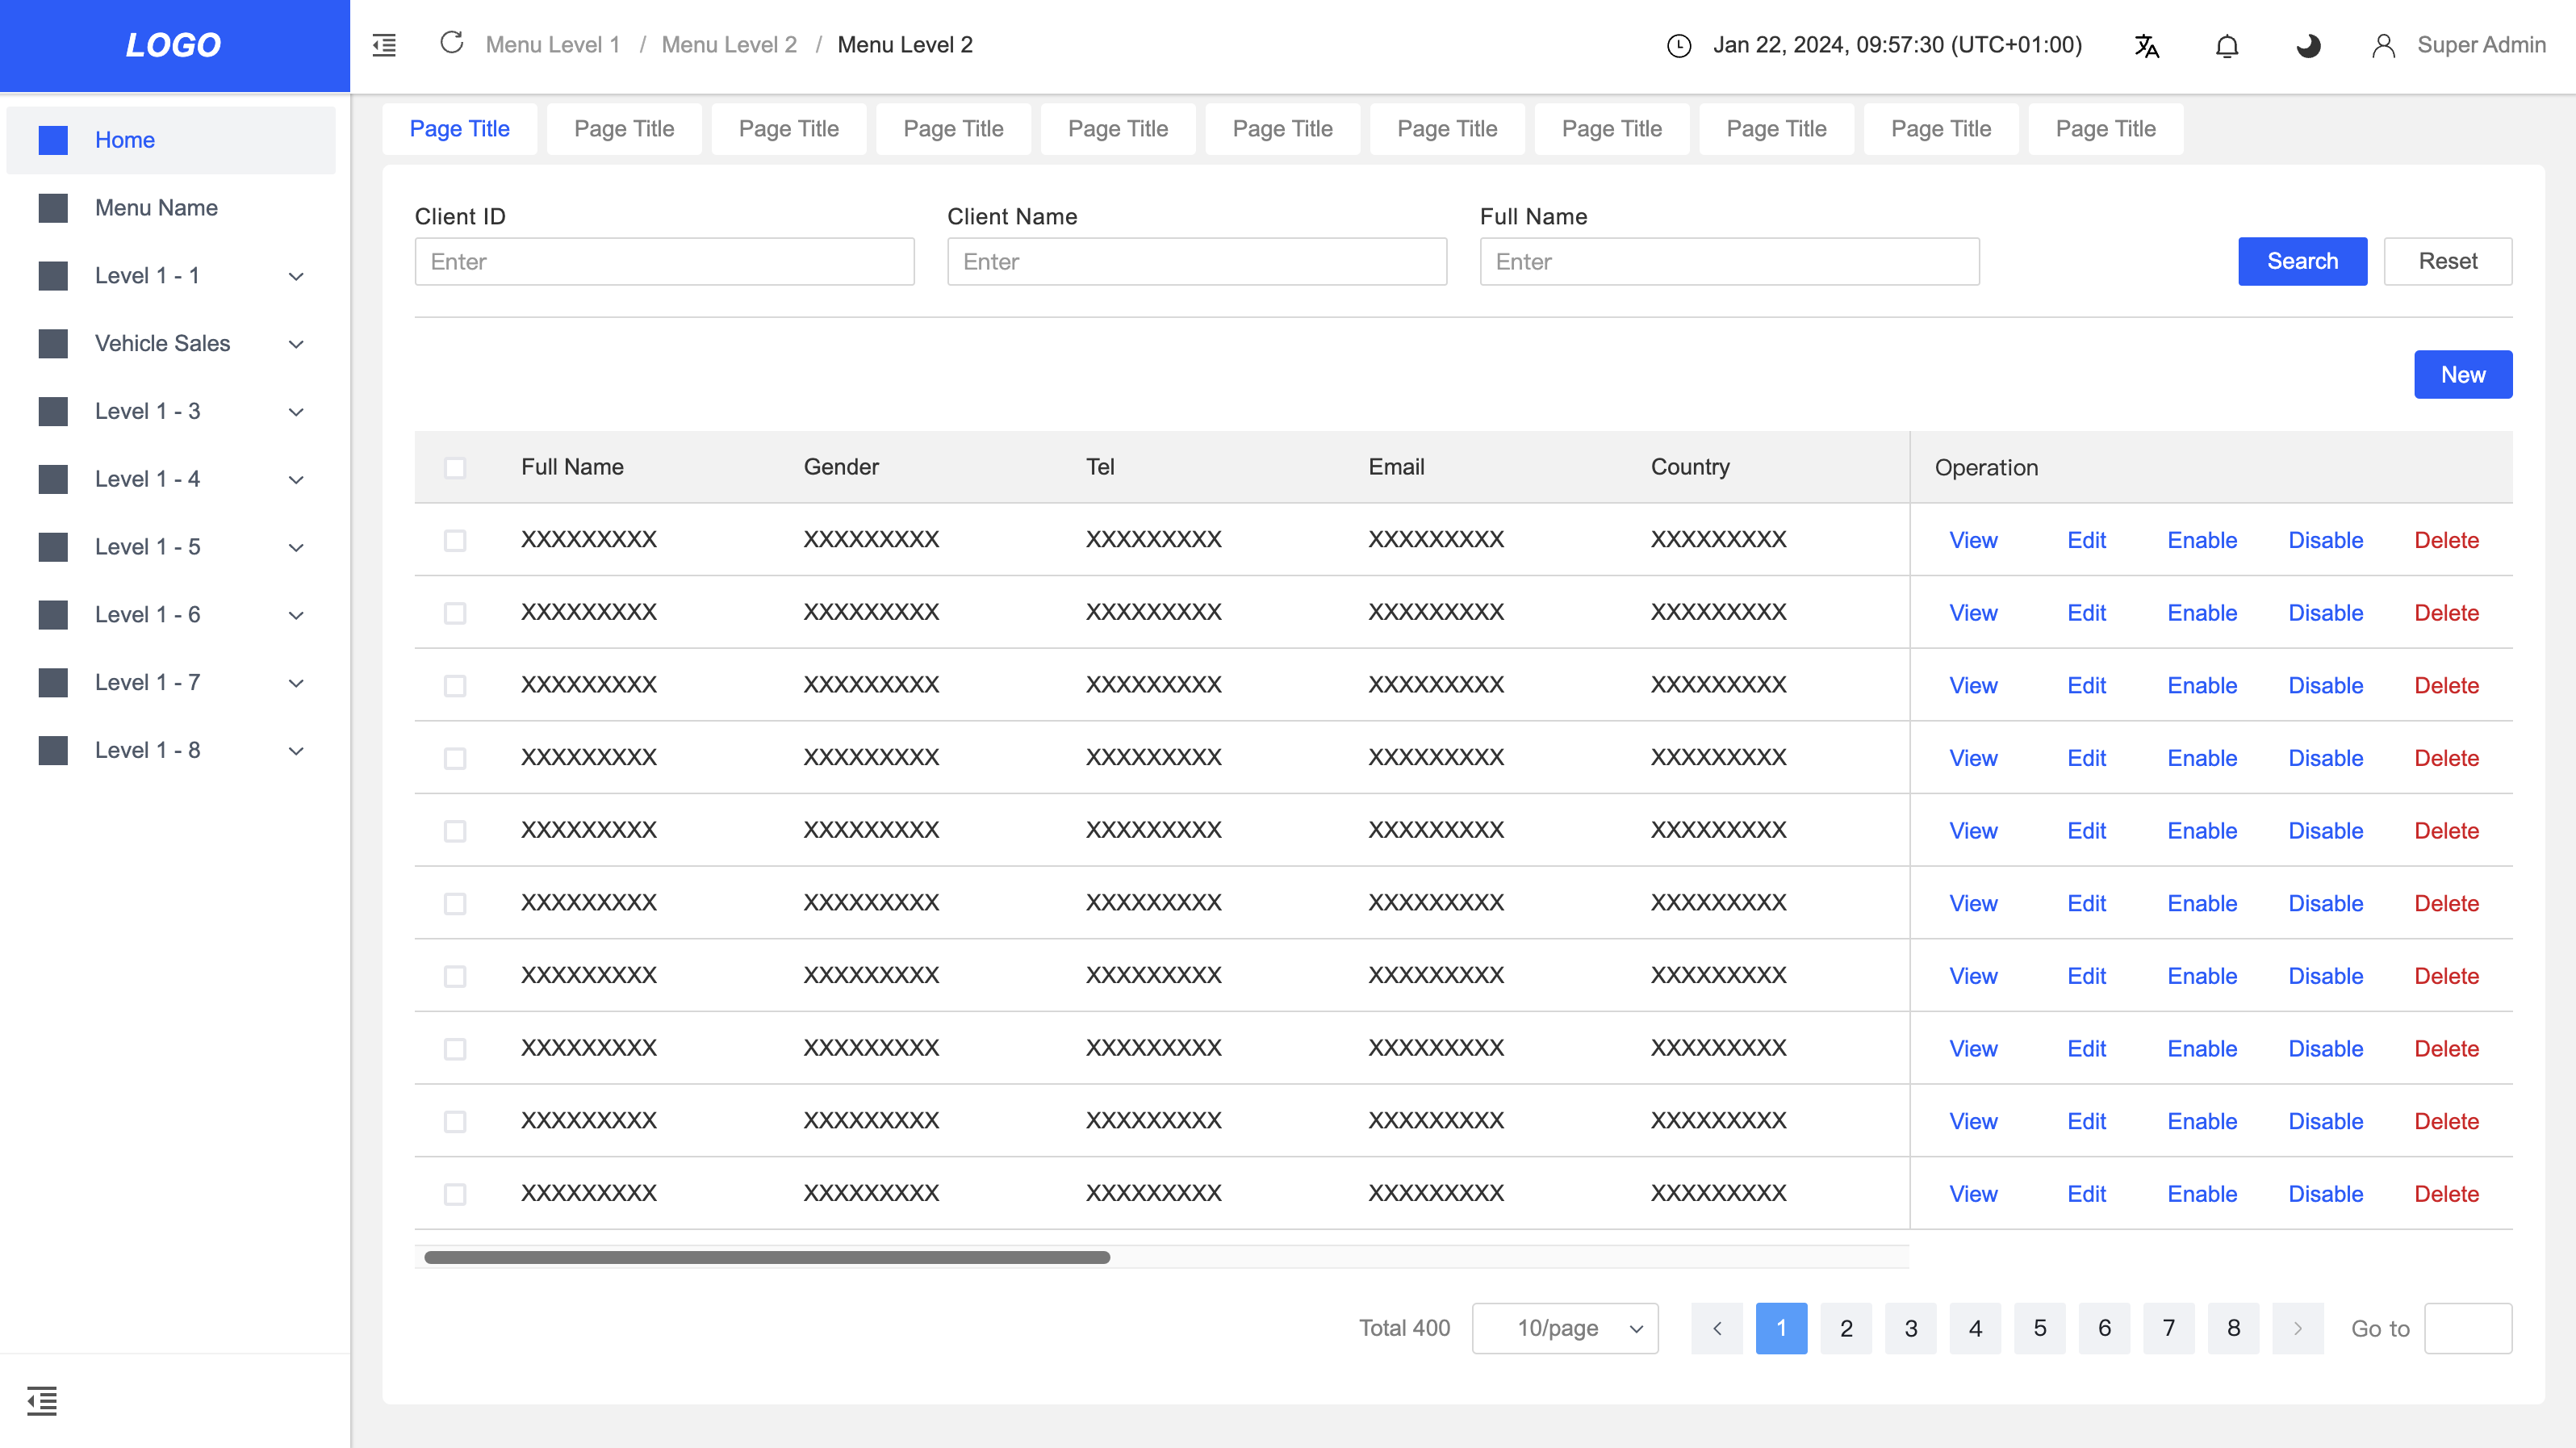This screenshot has width=2576, height=1448.
Task: Open the 10/page size dropdown
Action: click(1565, 1328)
